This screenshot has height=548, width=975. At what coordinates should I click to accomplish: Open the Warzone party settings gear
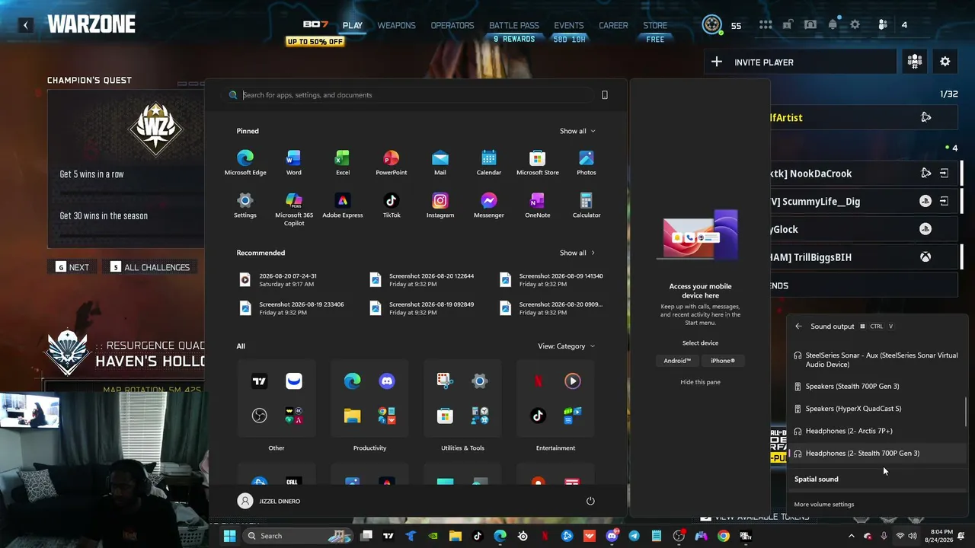pos(945,62)
